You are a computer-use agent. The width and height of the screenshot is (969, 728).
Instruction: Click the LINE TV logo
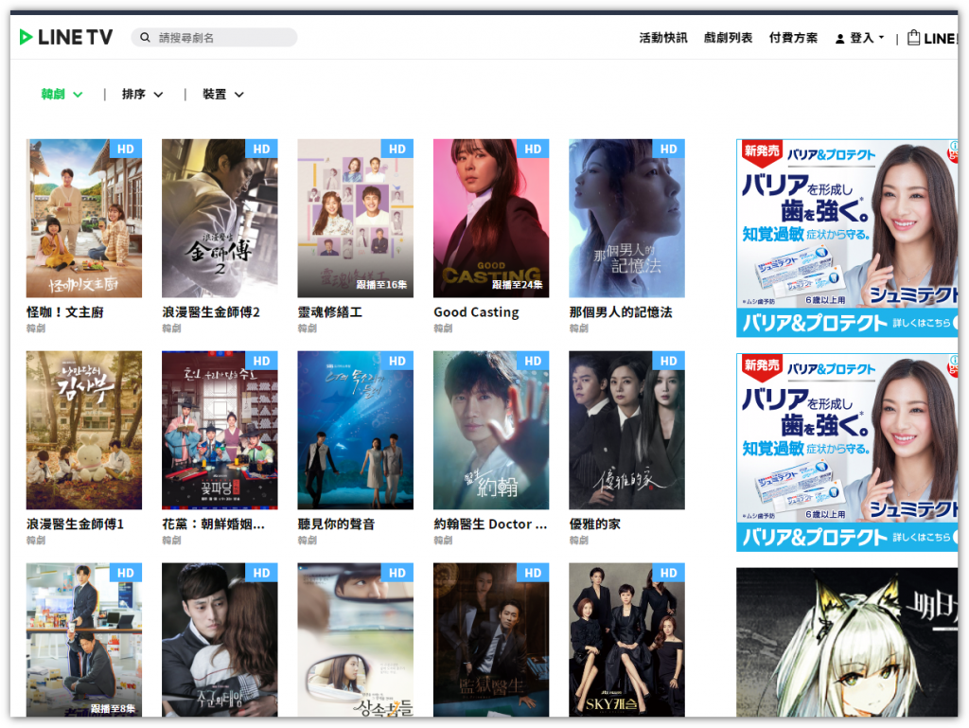(66, 37)
